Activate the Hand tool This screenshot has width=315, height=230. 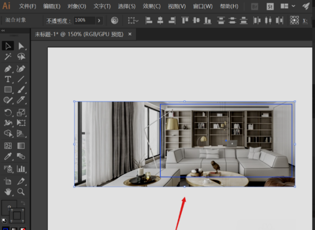click(x=8, y=192)
